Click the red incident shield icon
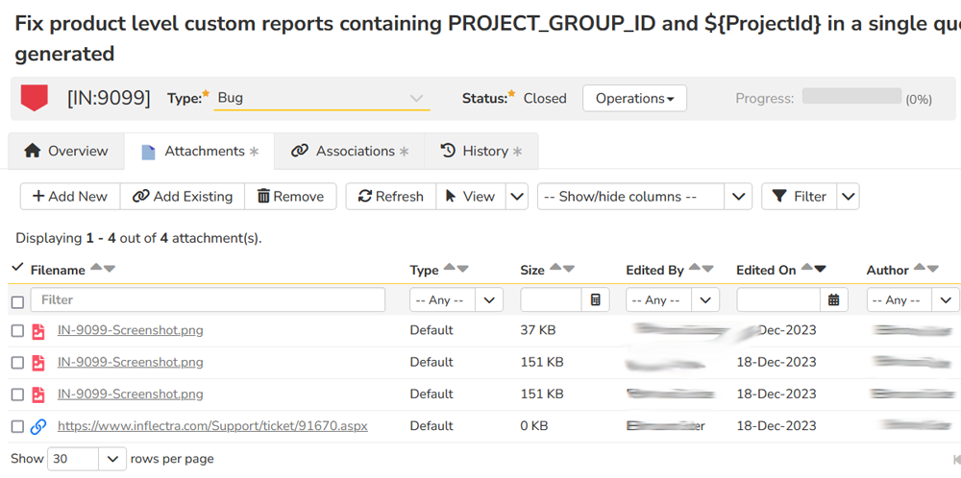 (35, 97)
